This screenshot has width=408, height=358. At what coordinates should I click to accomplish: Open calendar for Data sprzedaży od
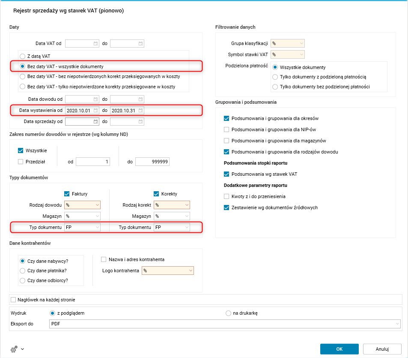coord(95,121)
